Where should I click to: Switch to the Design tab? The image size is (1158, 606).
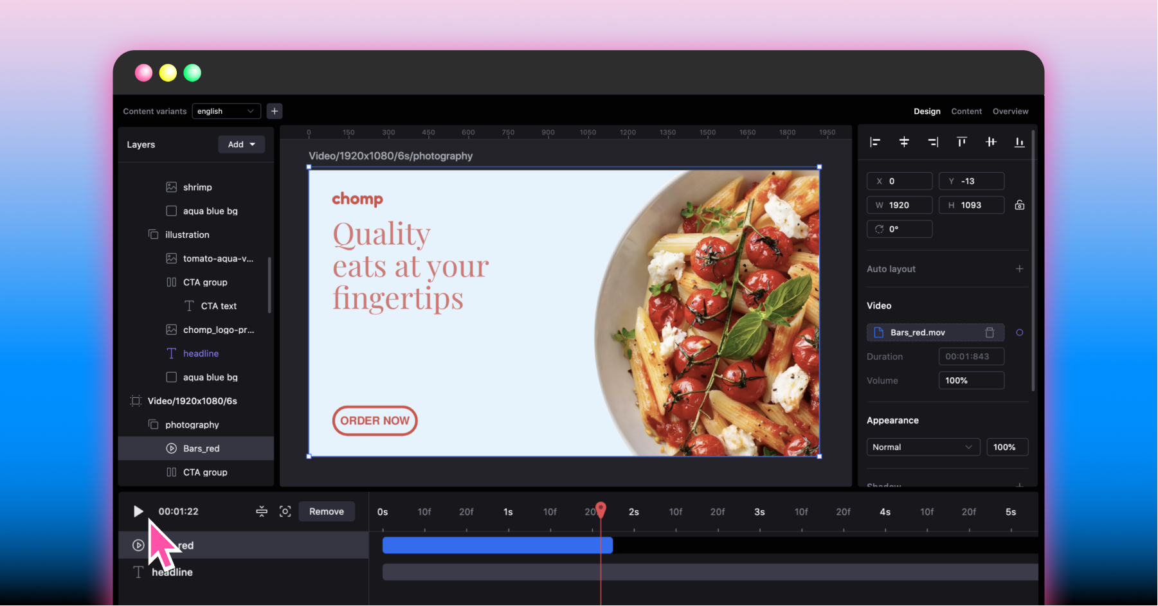click(x=927, y=111)
